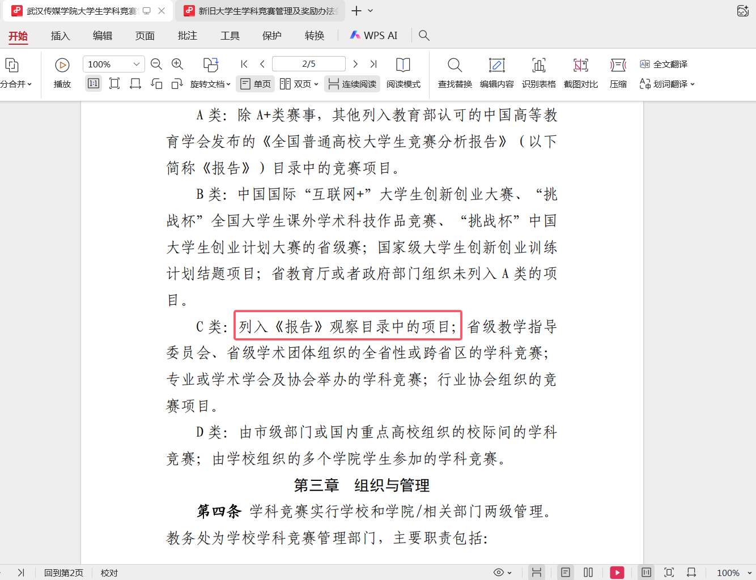Open Reading Mode (阅读模式)
Image resolution: width=756 pixels, height=580 pixels.
[404, 74]
